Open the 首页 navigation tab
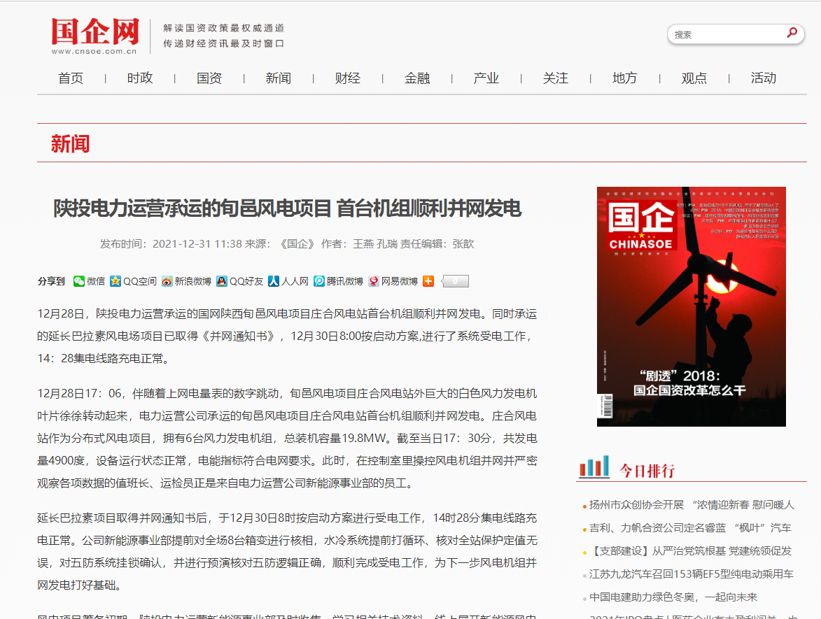 71,78
